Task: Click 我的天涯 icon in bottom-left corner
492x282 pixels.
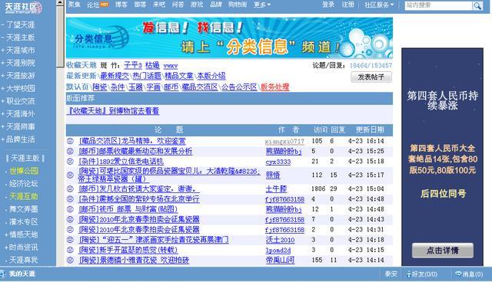Action: pos(2,274)
